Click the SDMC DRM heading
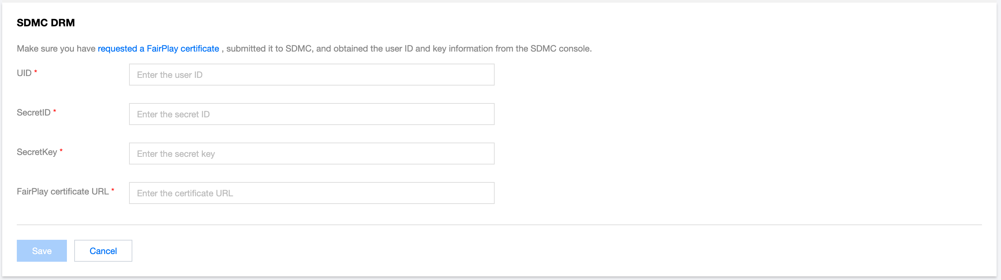The height and width of the screenshot is (280, 1001). tap(45, 23)
